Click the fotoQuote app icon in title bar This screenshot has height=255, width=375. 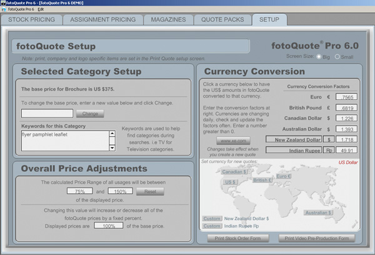(x=4, y=3)
